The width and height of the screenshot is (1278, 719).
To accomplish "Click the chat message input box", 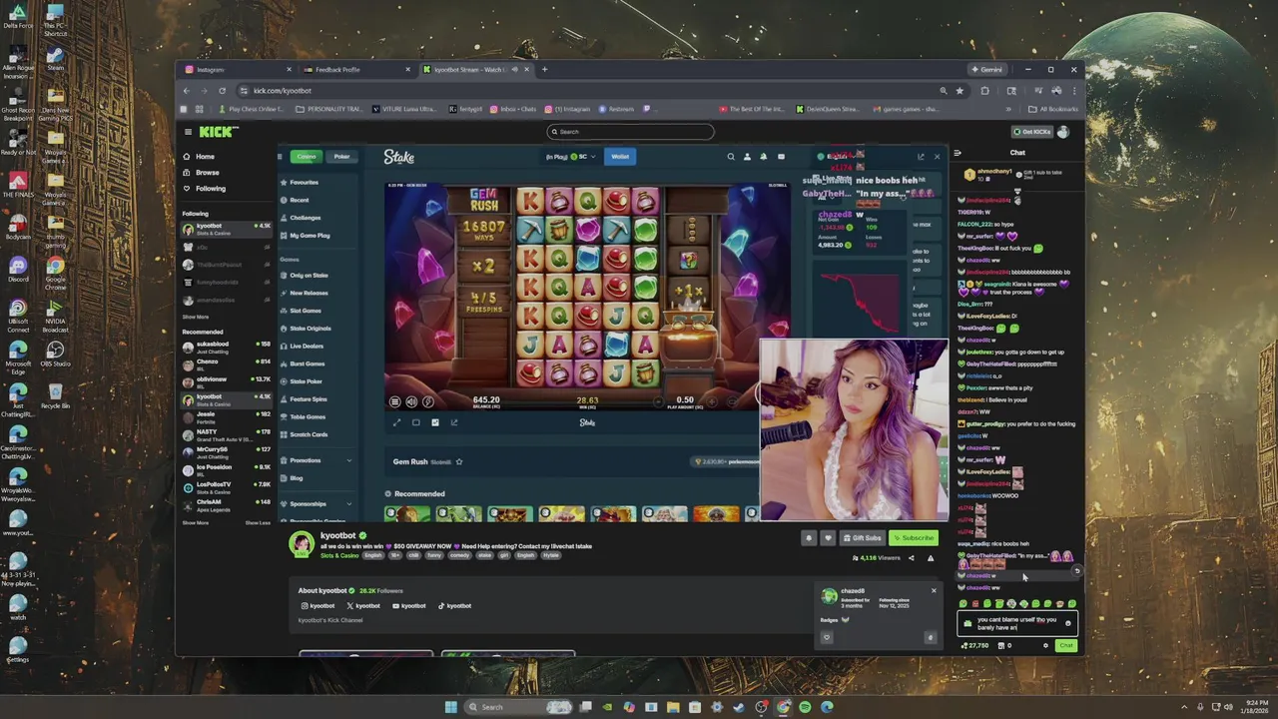I will (1016, 623).
